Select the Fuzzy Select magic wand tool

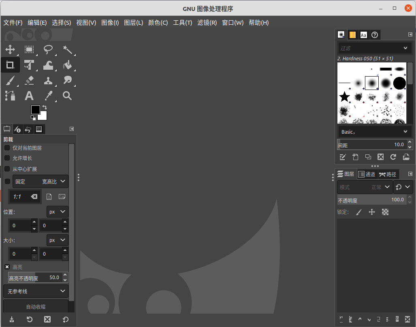67,49
